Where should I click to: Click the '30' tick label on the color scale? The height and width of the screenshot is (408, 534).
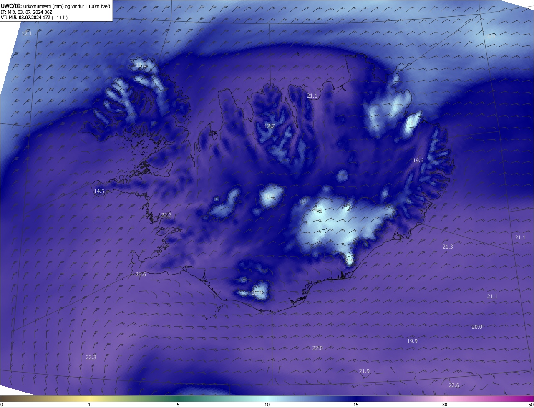tap(445, 405)
